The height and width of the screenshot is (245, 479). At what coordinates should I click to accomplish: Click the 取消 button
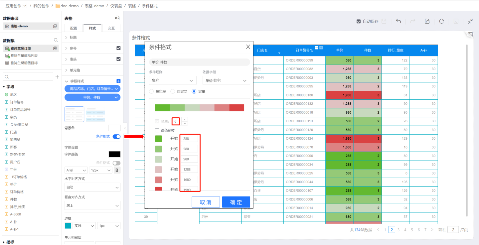tap(206, 202)
